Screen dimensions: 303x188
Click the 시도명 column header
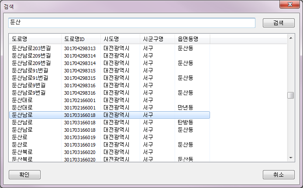point(120,39)
